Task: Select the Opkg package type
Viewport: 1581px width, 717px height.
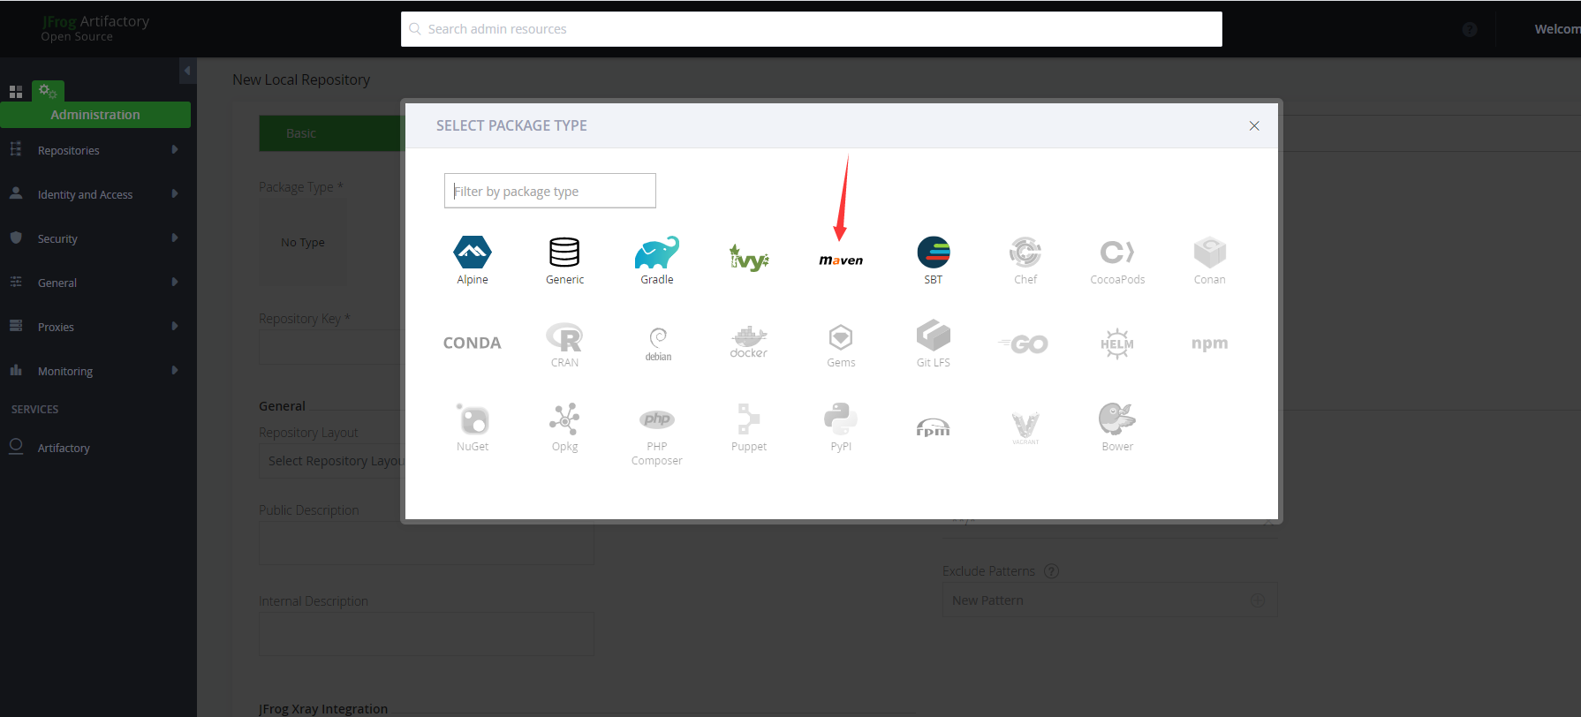Action: 564,427
